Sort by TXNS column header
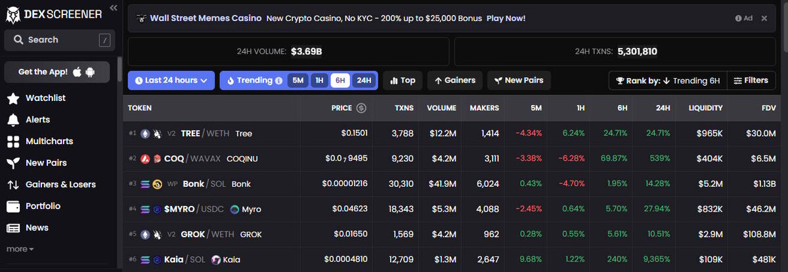This screenshot has width=788, height=272. pyautogui.click(x=404, y=108)
